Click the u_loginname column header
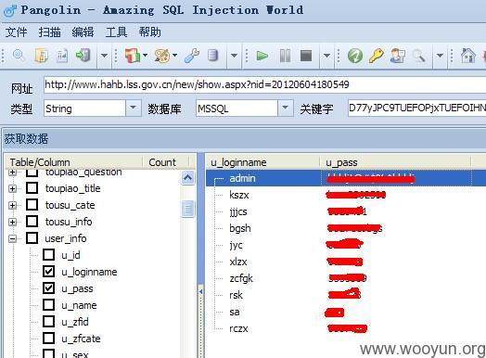The image size is (486, 358). pyautogui.click(x=262, y=162)
